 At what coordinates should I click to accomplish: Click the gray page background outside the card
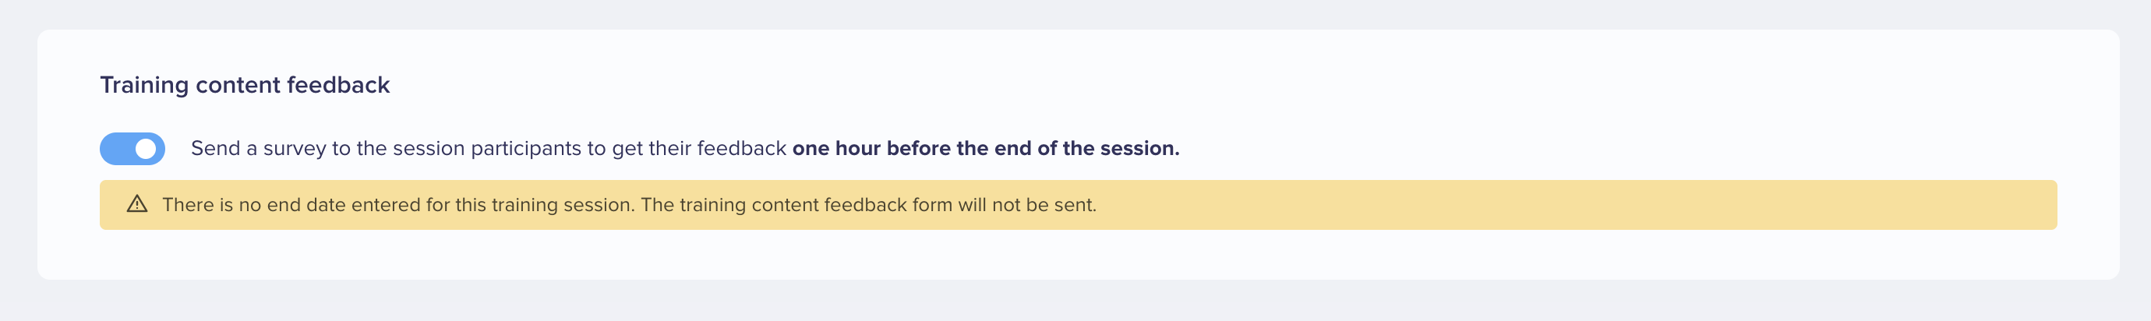coord(1075,300)
